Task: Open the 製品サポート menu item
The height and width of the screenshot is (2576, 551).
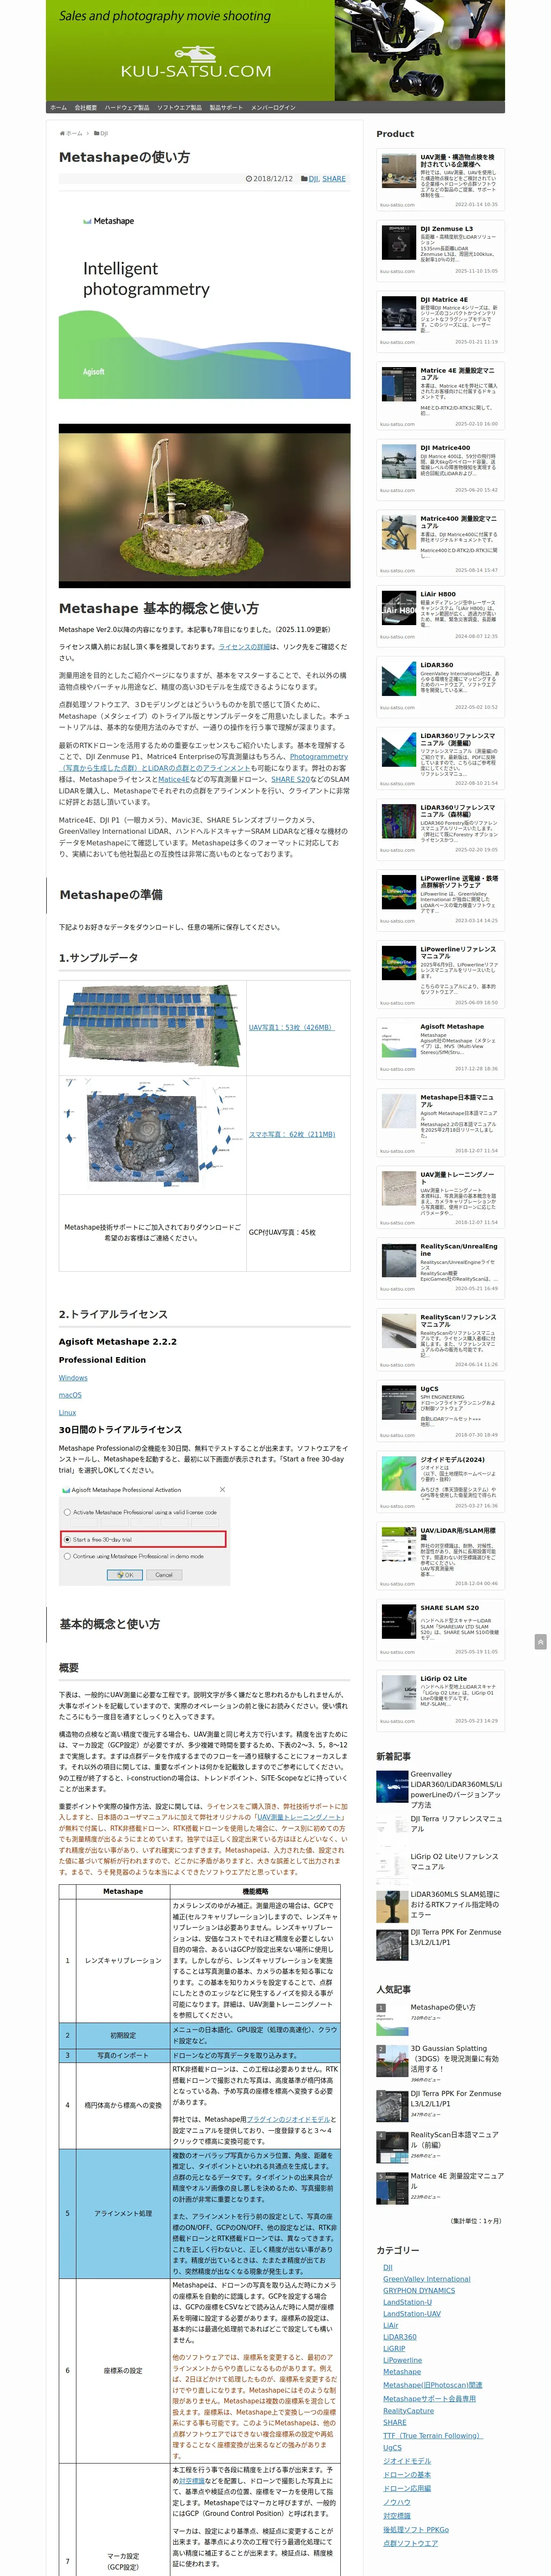Action: (226, 107)
